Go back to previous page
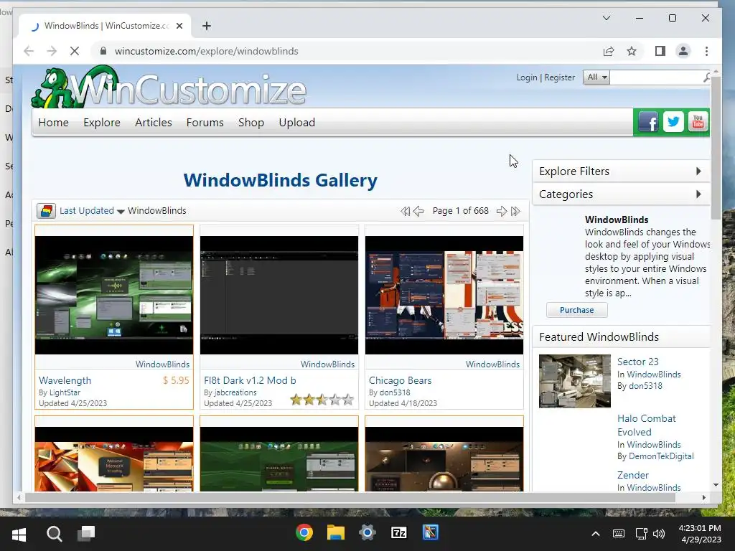The image size is (735, 551). tap(29, 51)
